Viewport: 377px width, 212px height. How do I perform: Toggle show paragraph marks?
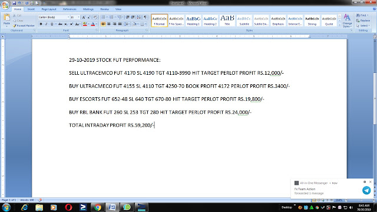(145, 17)
